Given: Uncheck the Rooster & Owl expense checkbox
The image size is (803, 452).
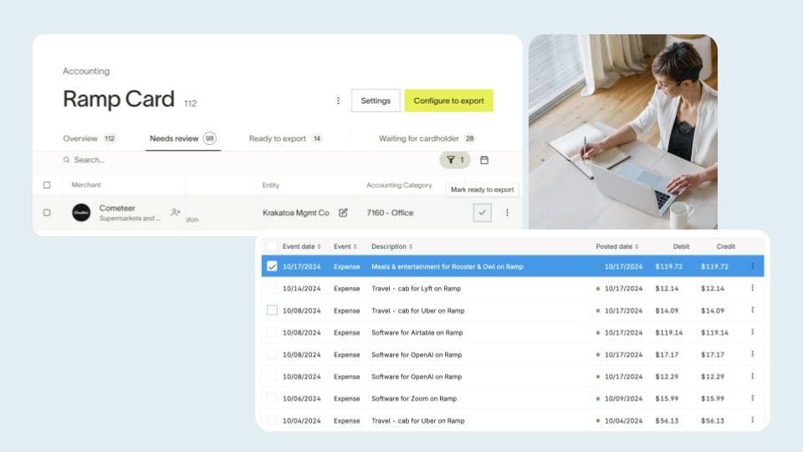Looking at the screenshot, I should pyautogui.click(x=272, y=266).
